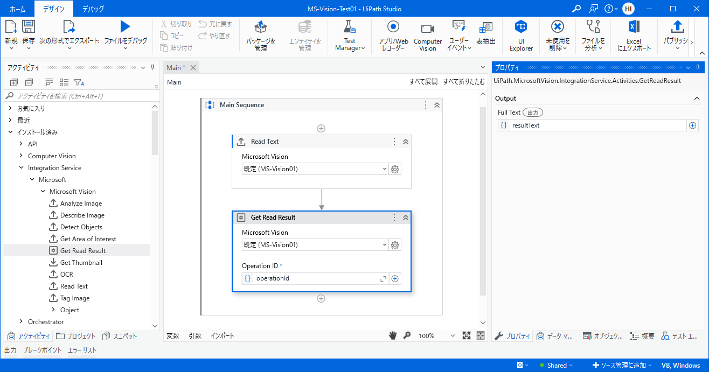Screen dimensions: 709x372
Task: Click ソース管理に追加 in status bar
Action: [622, 365]
